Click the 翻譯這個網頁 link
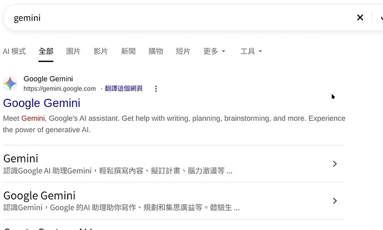 click(124, 88)
